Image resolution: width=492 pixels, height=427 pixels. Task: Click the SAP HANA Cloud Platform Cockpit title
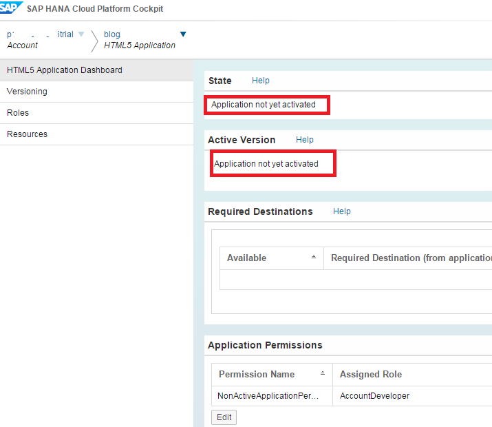click(x=95, y=9)
